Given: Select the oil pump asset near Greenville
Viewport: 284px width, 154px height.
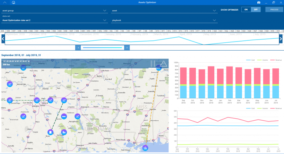Looking at the screenshot, I should [51, 100].
